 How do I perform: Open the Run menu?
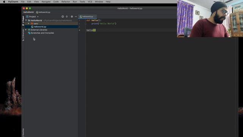(75, 2)
